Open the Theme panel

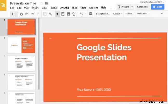click(129, 14)
